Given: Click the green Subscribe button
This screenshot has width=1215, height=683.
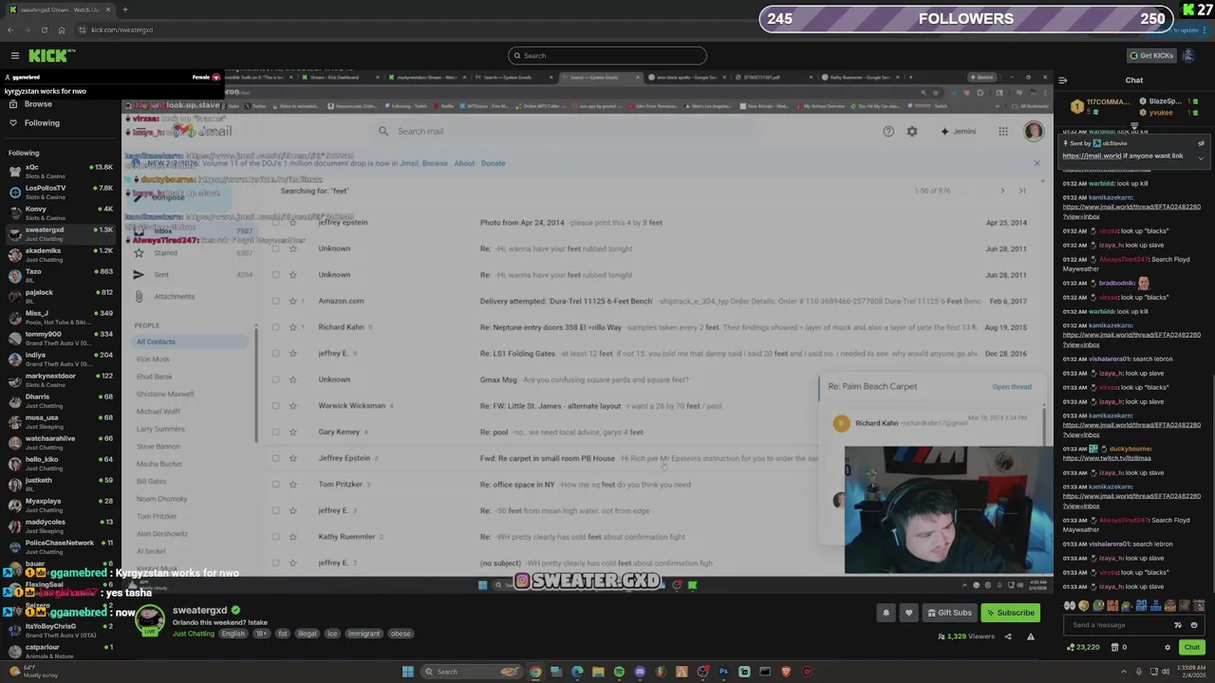Looking at the screenshot, I should click(1010, 613).
